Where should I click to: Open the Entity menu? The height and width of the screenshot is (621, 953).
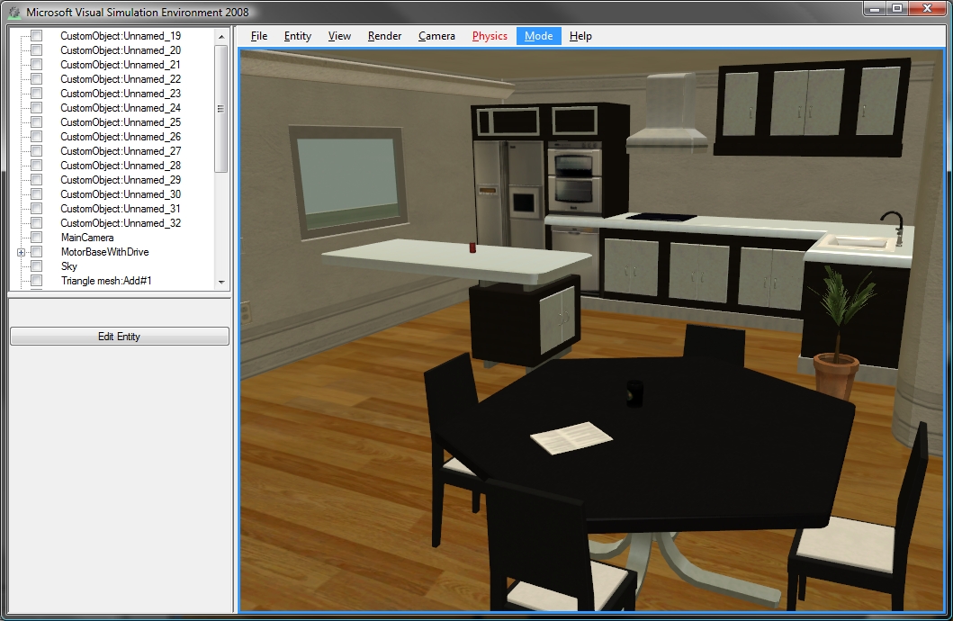297,36
